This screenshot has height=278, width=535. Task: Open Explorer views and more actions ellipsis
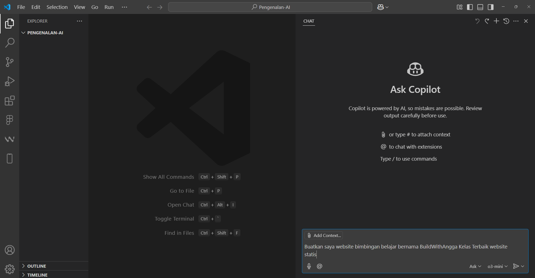click(x=79, y=21)
